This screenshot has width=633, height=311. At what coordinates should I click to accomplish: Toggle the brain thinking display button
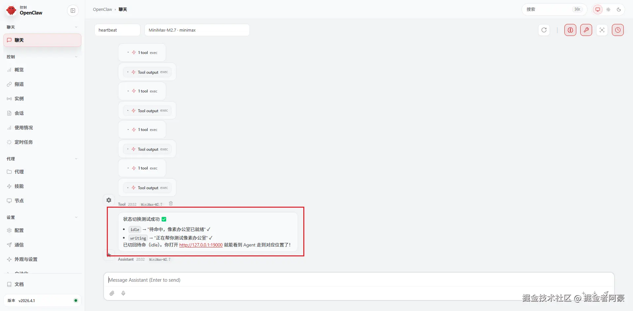tap(570, 30)
